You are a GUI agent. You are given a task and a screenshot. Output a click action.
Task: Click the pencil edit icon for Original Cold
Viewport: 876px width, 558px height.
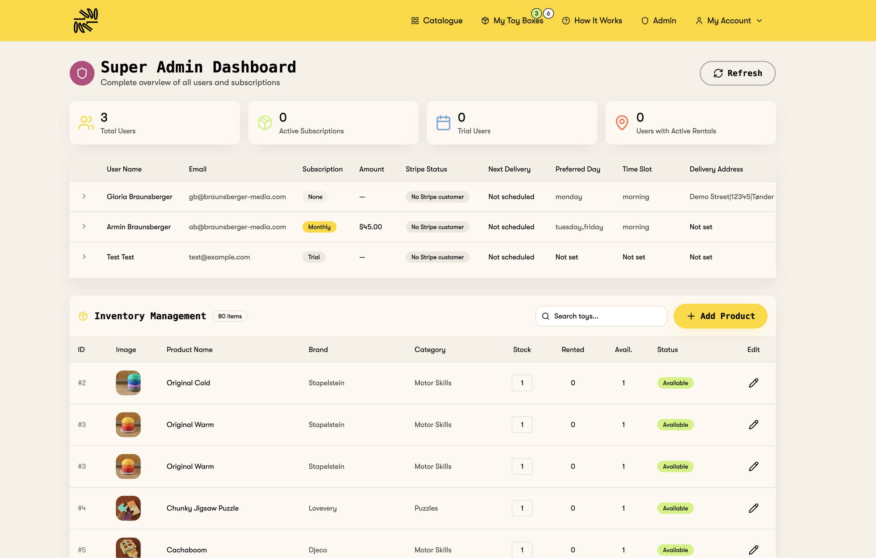tap(753, 383)
